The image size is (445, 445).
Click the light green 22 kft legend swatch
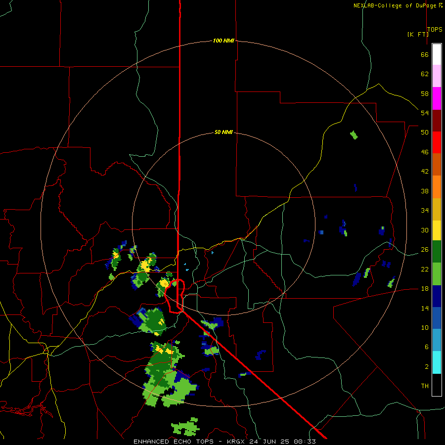coord(437,274)
